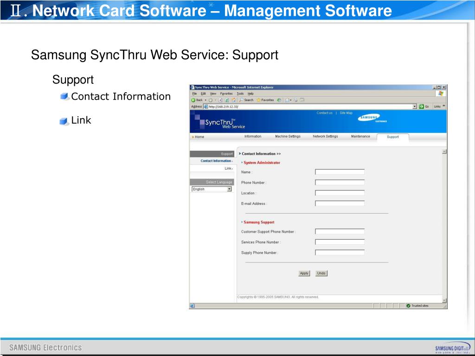Viewport: 475px width, 356px height.
Task: Click the Stop page loading icon
Action: point(220,100)
